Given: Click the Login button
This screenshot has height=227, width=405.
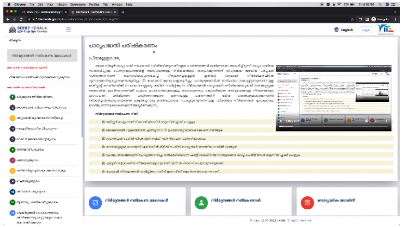Looking at the screenshot, I should [366, 30].
